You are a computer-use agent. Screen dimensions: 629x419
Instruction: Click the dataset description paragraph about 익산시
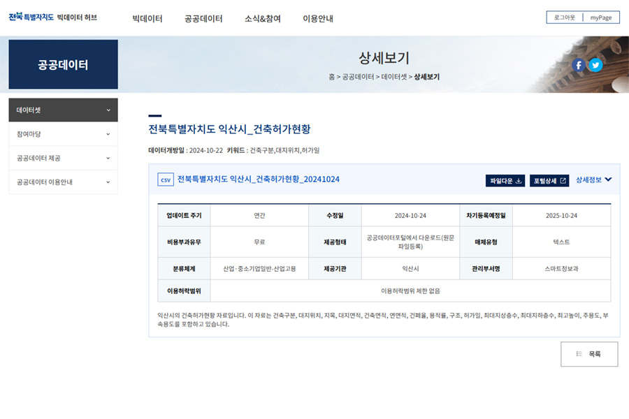click(x=383, y=320)
